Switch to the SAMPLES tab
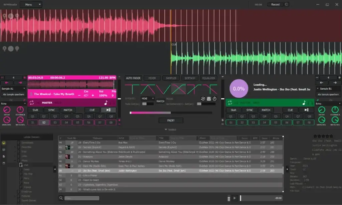This screenshot has width=342, height=205. click(x=171, y=78)
